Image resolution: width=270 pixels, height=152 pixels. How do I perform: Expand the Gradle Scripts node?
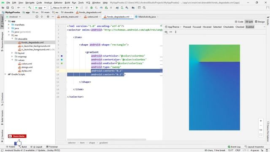pos(5,74)
